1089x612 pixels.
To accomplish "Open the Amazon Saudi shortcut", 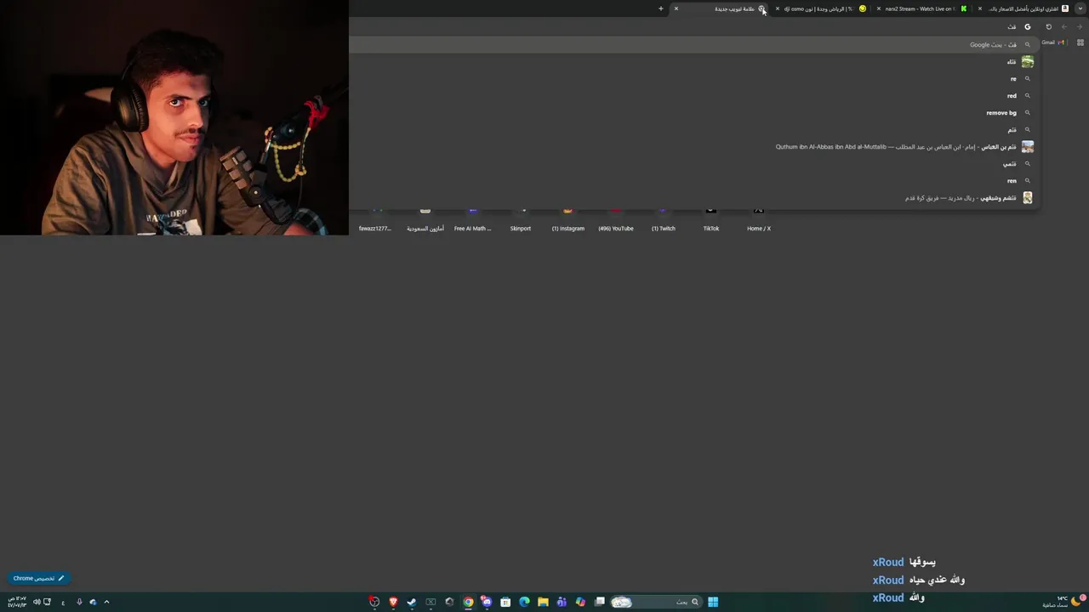I will (x=425, y=221).
